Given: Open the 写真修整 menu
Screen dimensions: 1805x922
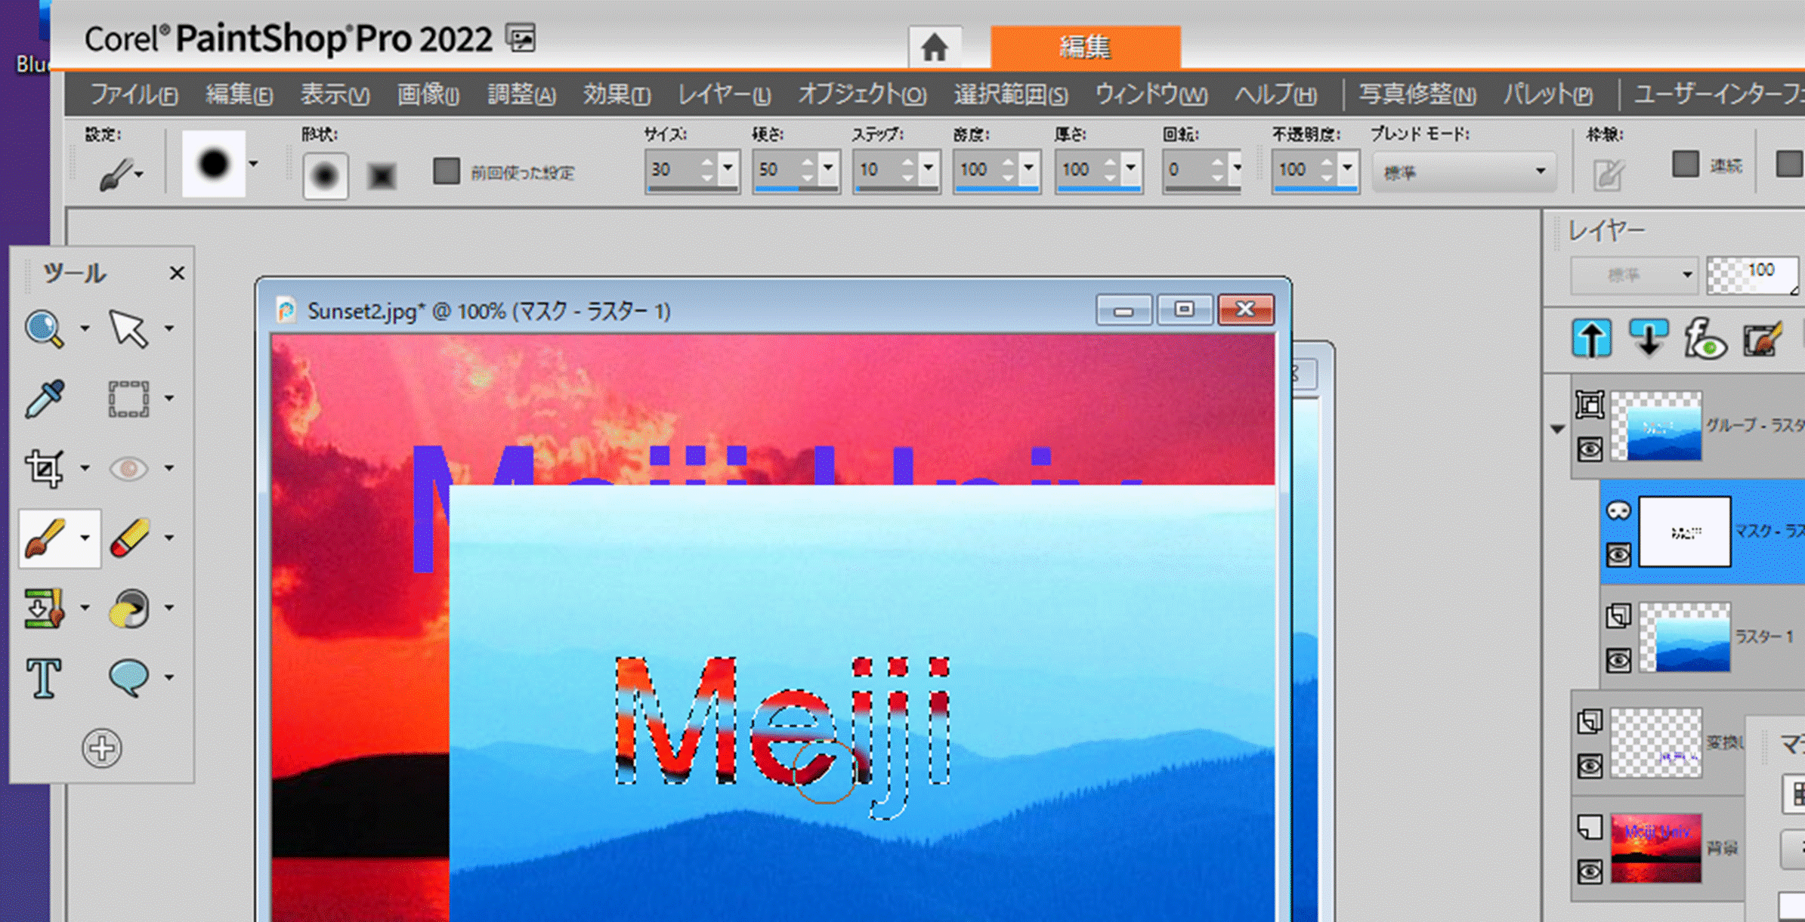Looking at the screenshot, I should coord(1417,94).
